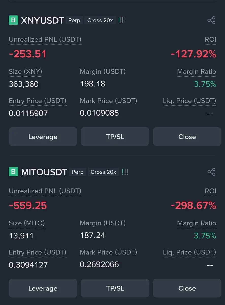Viewport: 225px width, 305px height.
Task: Toggle Unrealized PNL label for XNYUSDT
Action: (45, 40)
